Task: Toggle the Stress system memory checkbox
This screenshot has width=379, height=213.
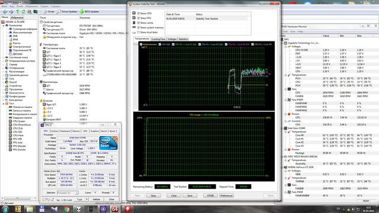Action: [x=139, y=28]
